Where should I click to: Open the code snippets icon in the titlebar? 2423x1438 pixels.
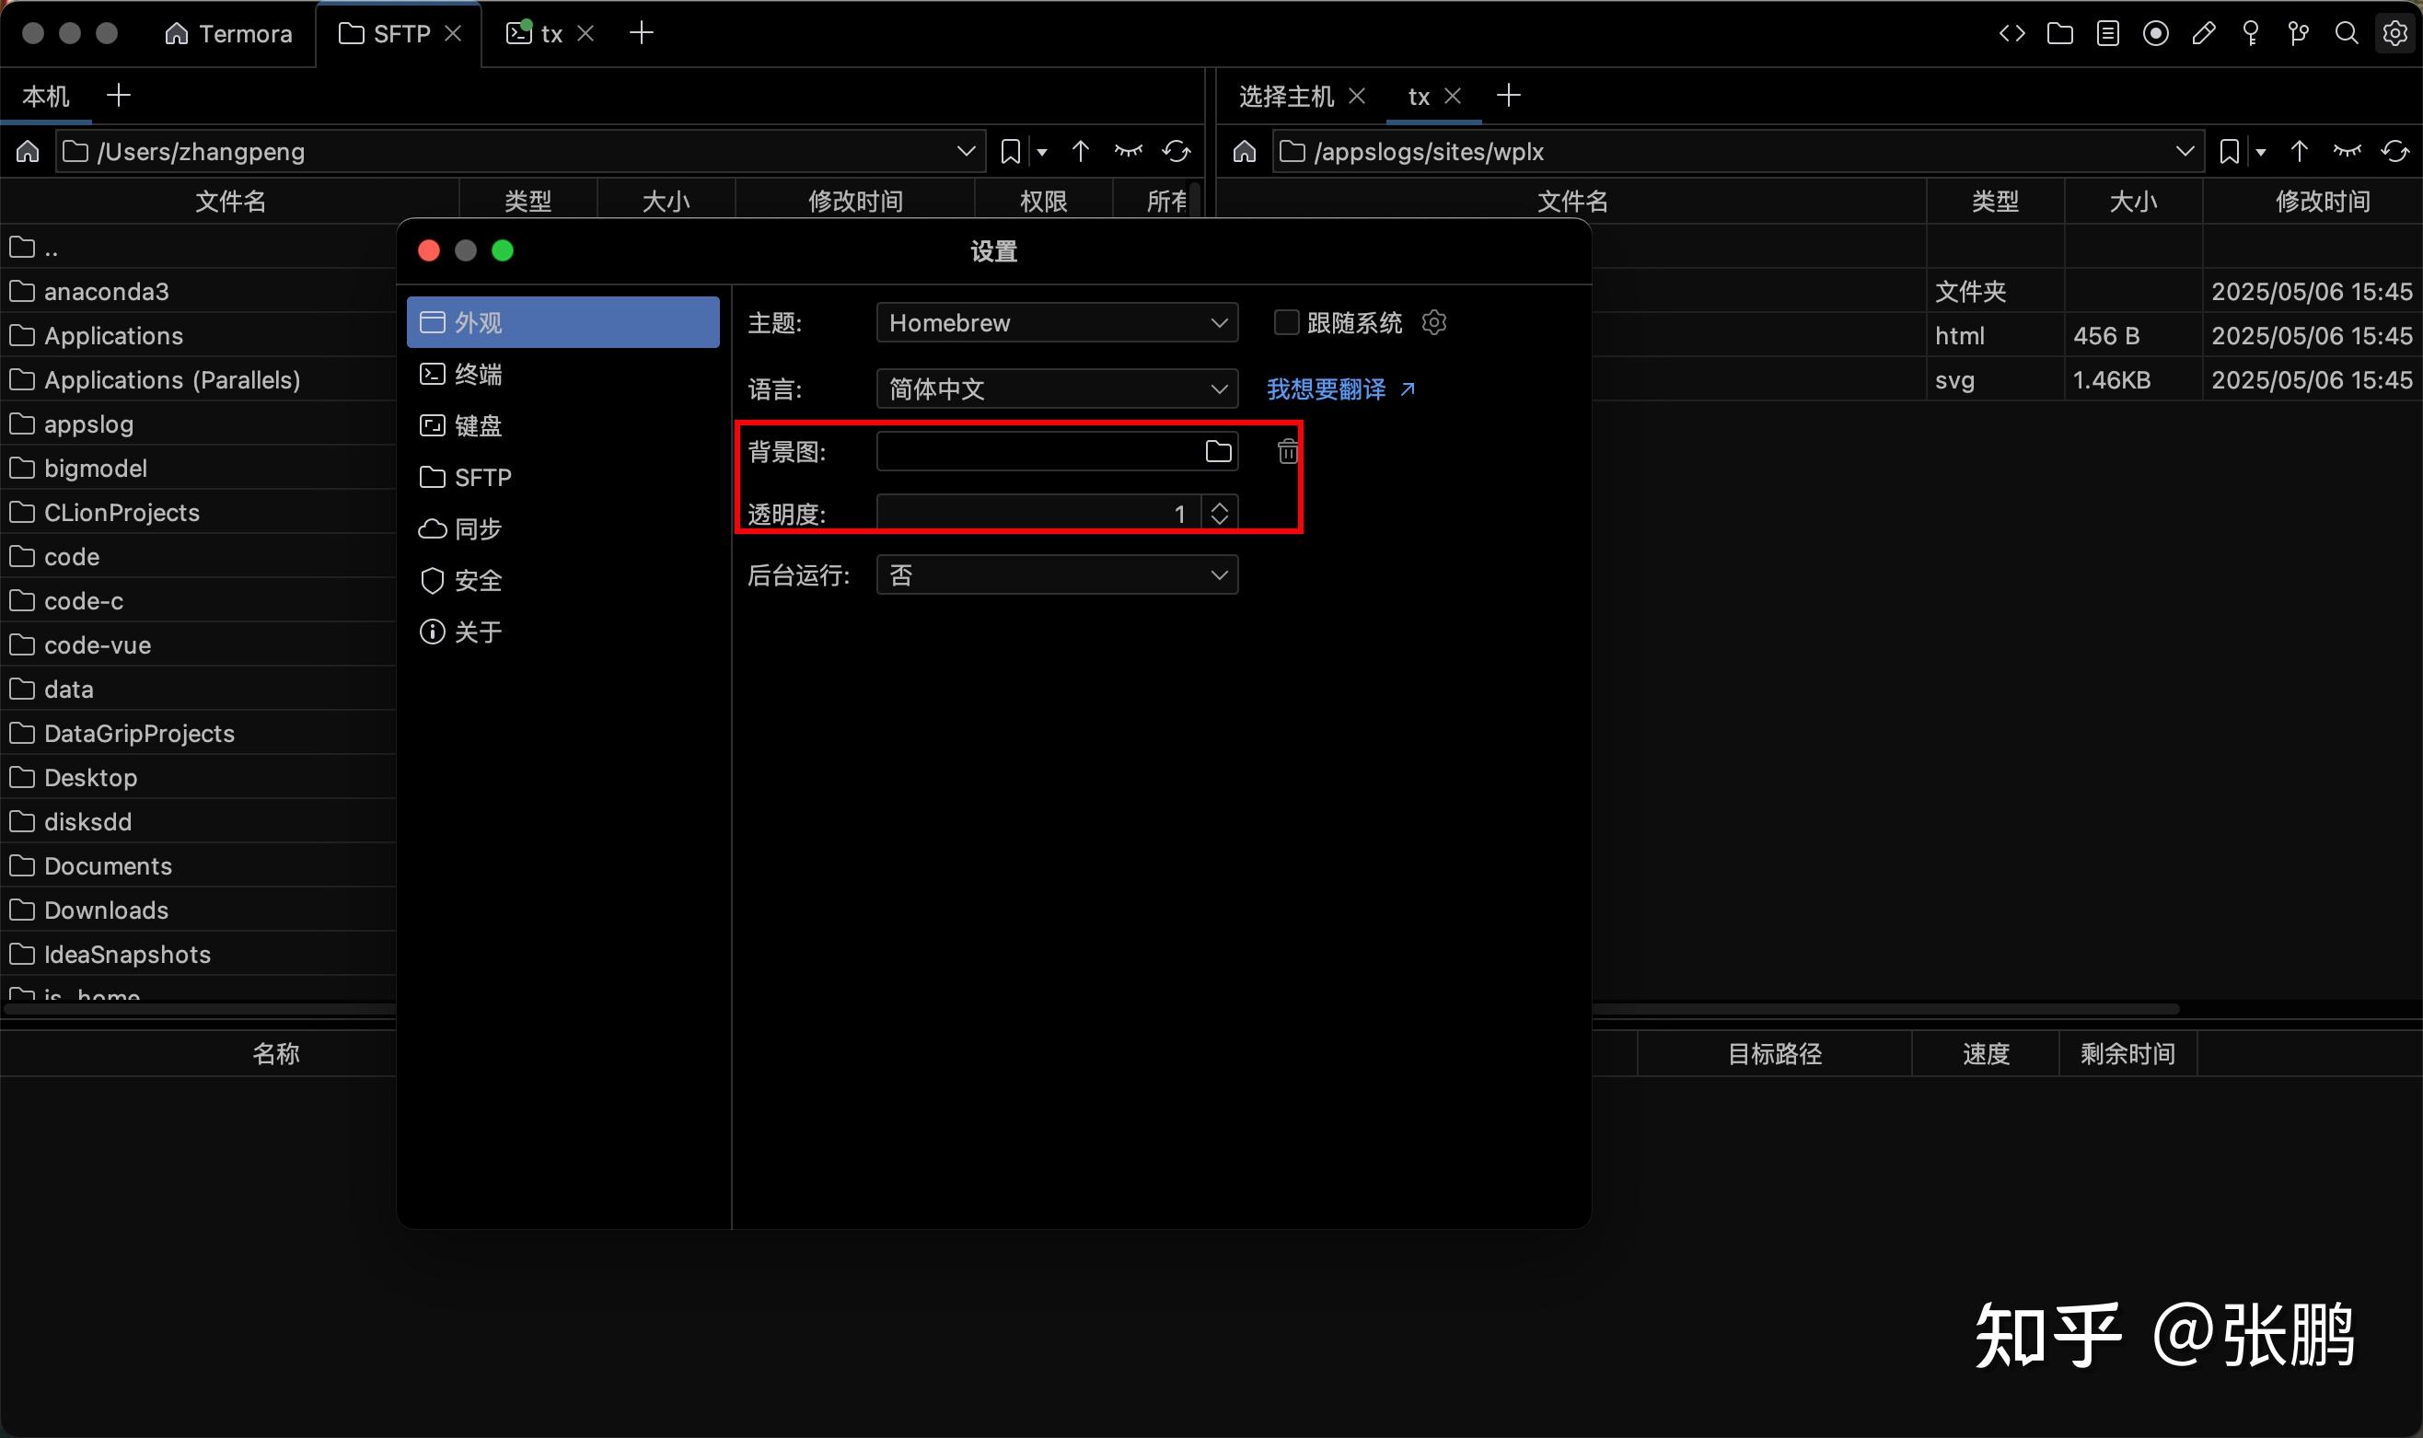(x=2012, y=33)
